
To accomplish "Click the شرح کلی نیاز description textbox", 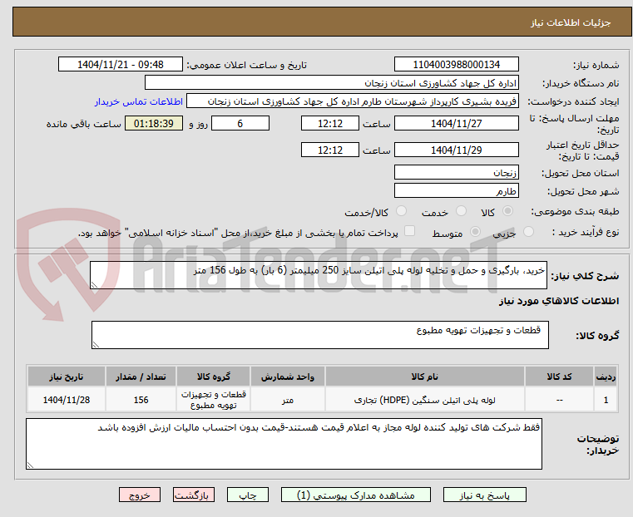I will point(318,275).
